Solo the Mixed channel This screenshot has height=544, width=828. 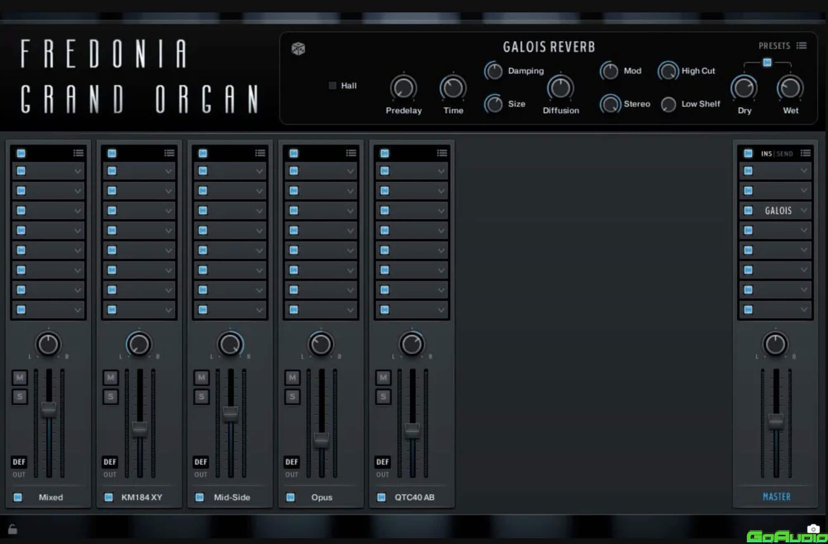click(19, 397)
